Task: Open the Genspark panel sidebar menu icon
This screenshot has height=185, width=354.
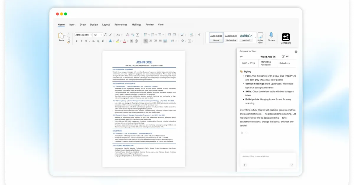Action: tap(241, 57)
